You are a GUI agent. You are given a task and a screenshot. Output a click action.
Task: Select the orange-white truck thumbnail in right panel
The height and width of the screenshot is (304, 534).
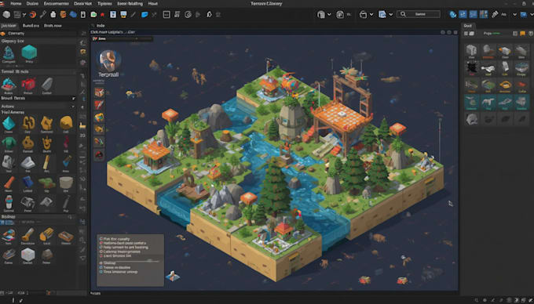click(505, 51)
